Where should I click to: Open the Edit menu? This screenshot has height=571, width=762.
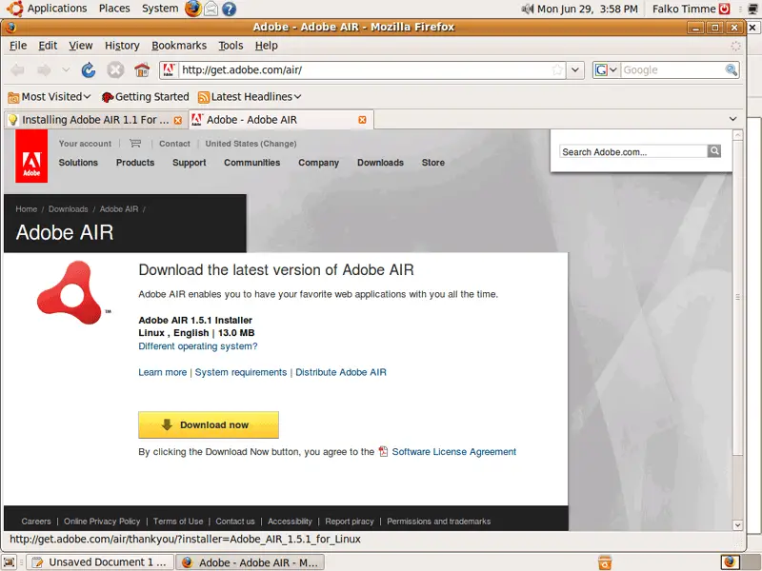point(48,46)
